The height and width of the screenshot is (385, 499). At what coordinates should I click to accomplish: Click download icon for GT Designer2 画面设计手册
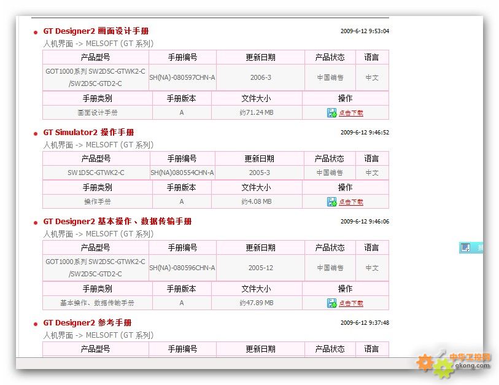331,113
